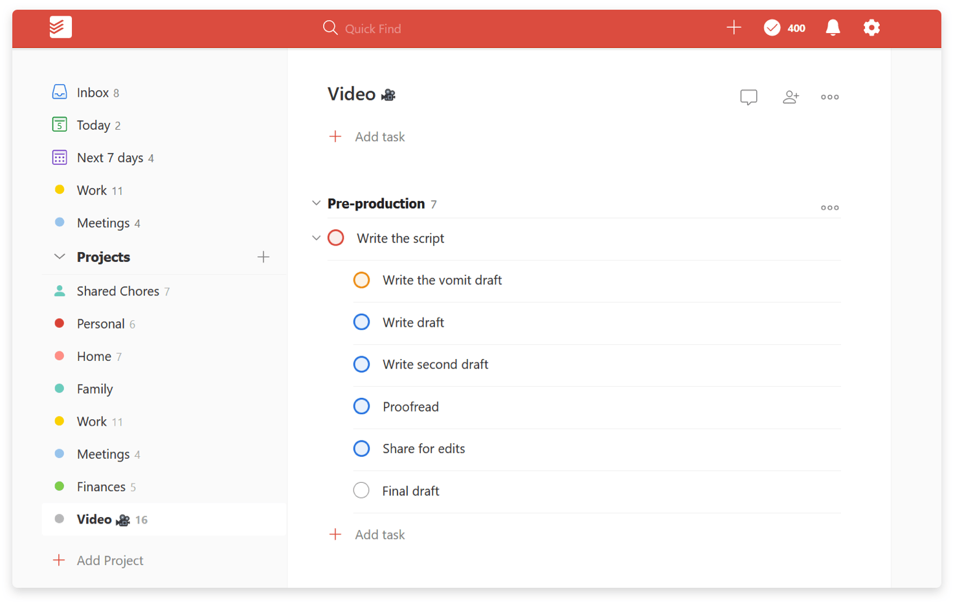Viewport: 953px width, 604px height.
Task: Click Add Project in the sidebar
Action: pos(97,560)
